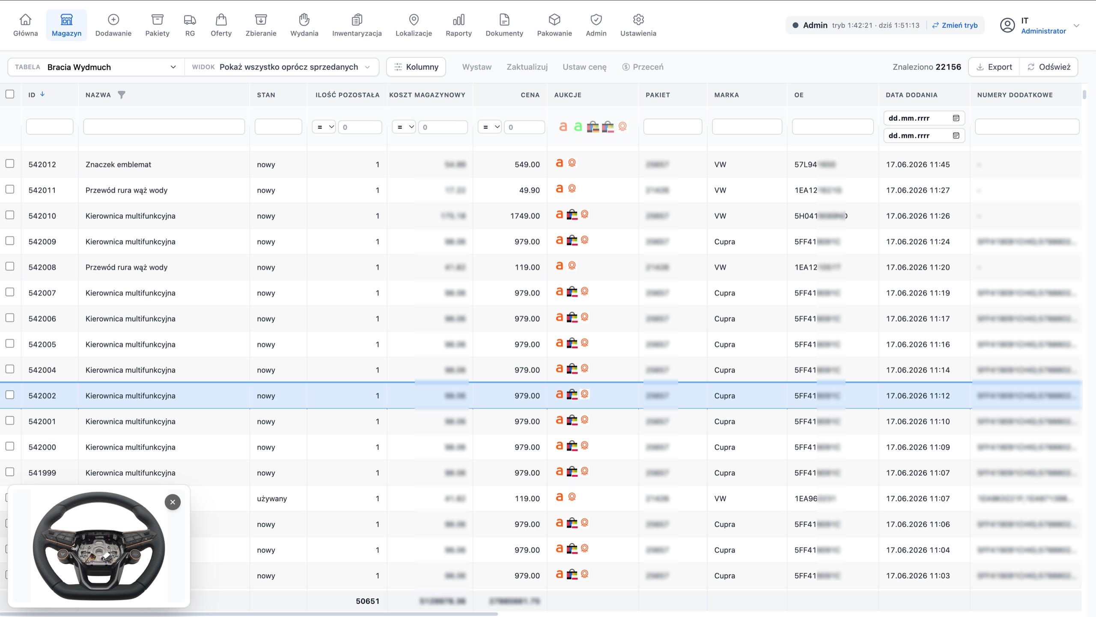1096x617 pixels.
Task: Click the Zmień tryb link
Action: tap(955, 25)
